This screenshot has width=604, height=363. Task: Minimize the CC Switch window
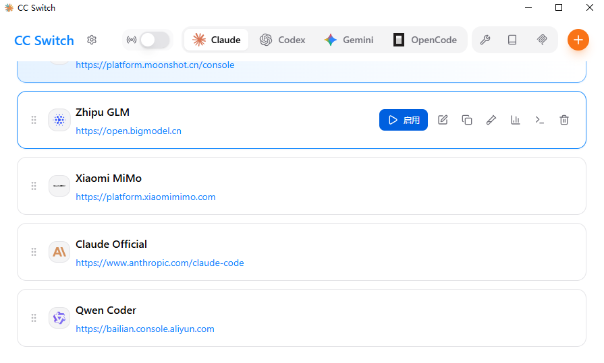click(528, 7)
